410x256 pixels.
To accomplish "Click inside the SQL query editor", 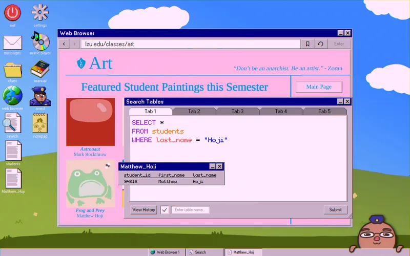I will tap(238, 159).
